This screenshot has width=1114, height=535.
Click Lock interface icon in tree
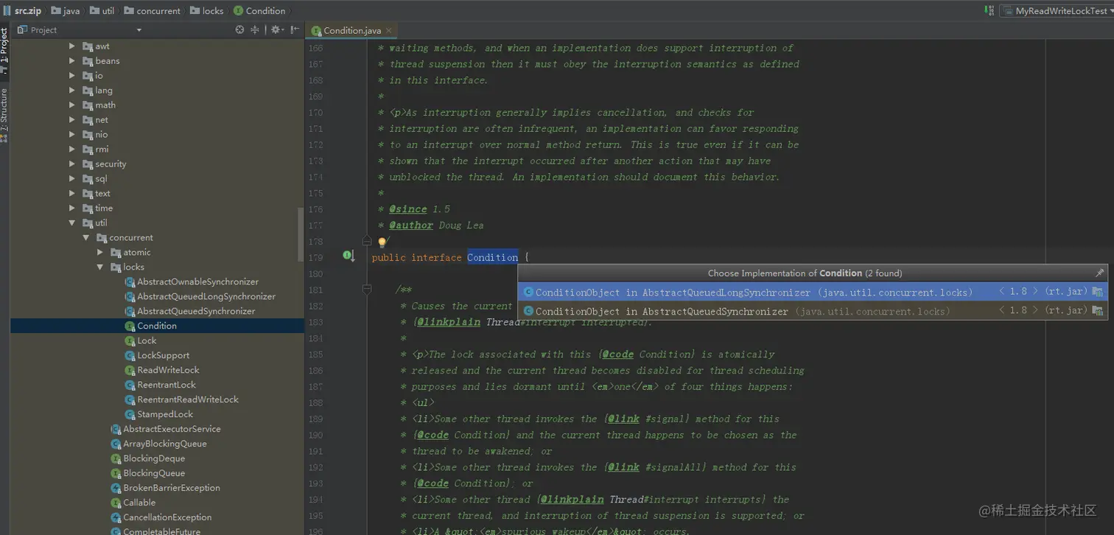click(x=130, y=340)
